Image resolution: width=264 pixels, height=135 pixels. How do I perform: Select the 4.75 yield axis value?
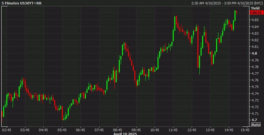pyautogui.click(x=255, y=87)
